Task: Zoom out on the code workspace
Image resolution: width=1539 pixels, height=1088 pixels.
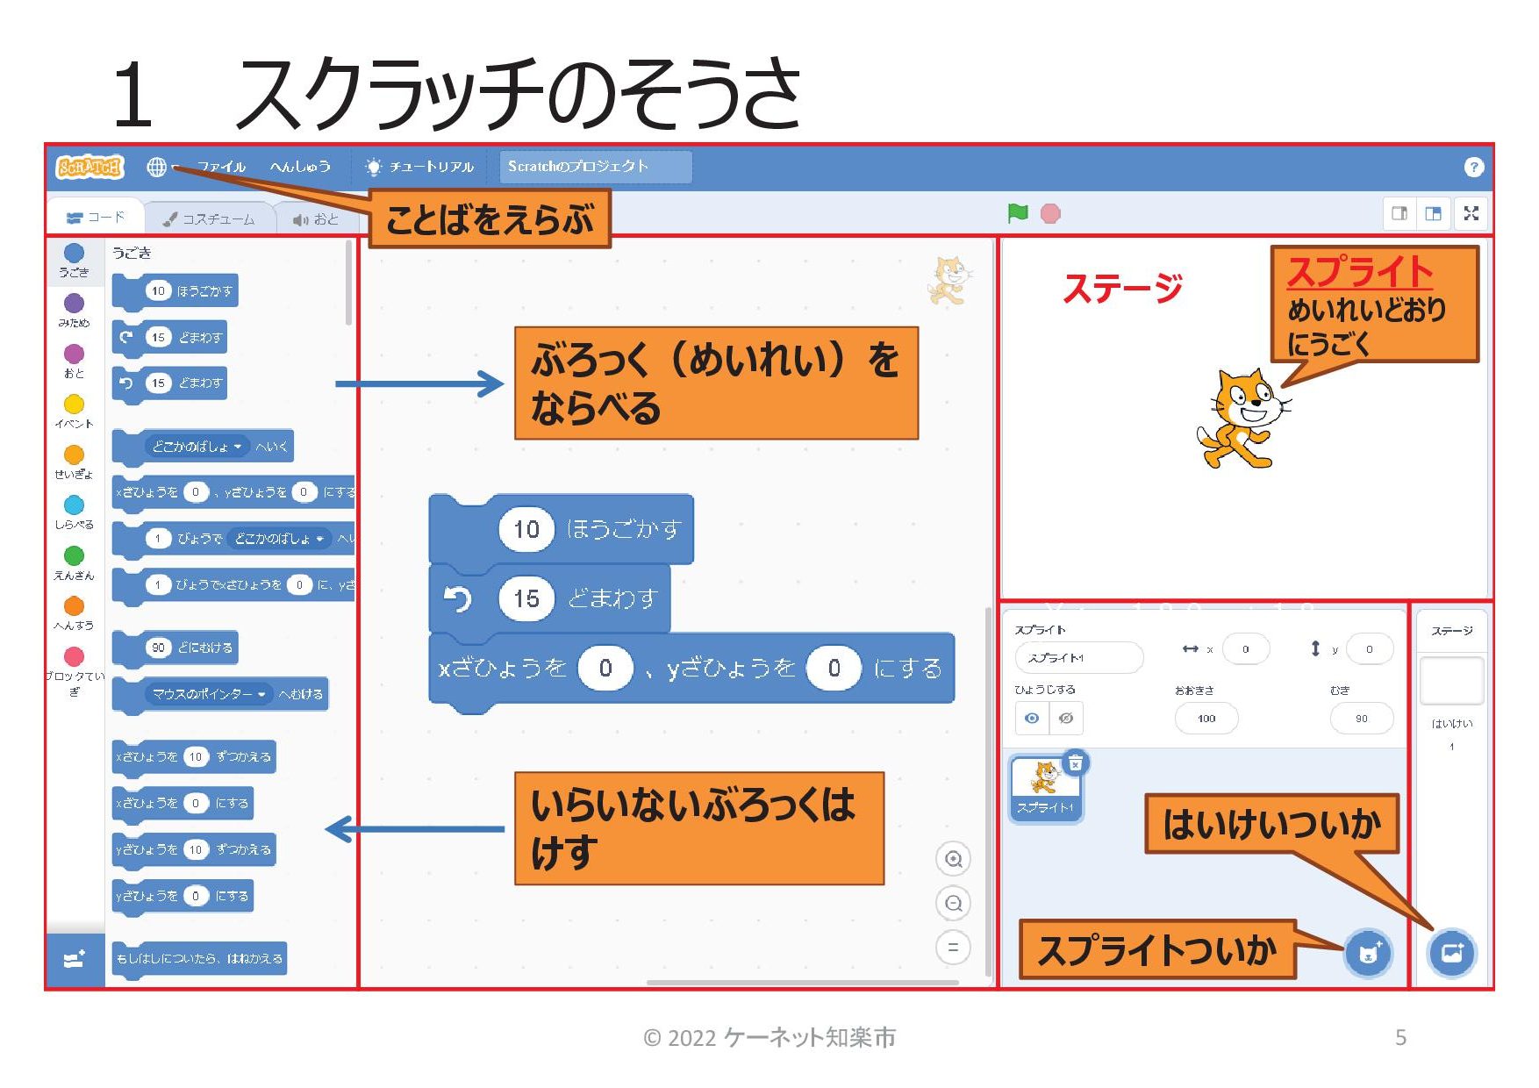Action: pos(953,903)
